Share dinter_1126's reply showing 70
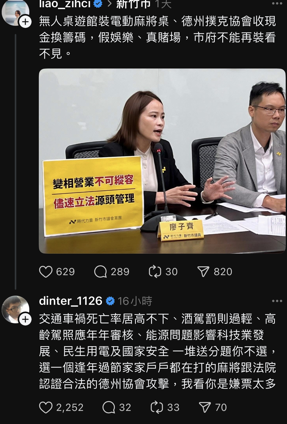Image resolution: width=287 pixels, height=424 pixels. click(x=205, y=407)
